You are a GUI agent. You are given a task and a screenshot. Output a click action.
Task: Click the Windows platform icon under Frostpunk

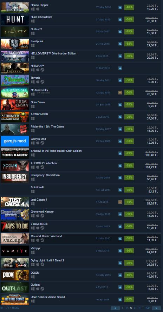pyautogui.click(x=33, y=45)
